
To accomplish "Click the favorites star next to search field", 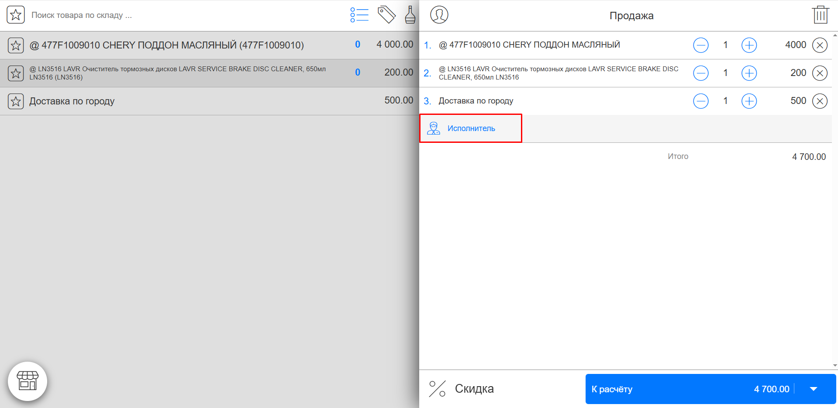I will click(16, 15).
